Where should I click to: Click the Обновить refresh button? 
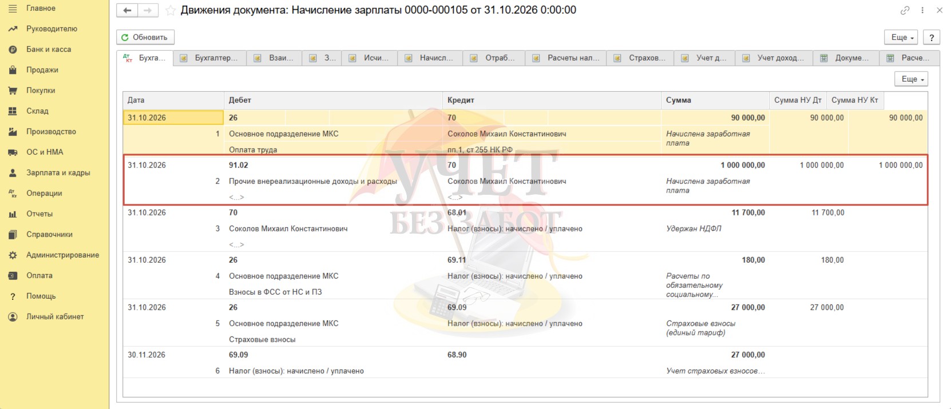click(145, 37)
